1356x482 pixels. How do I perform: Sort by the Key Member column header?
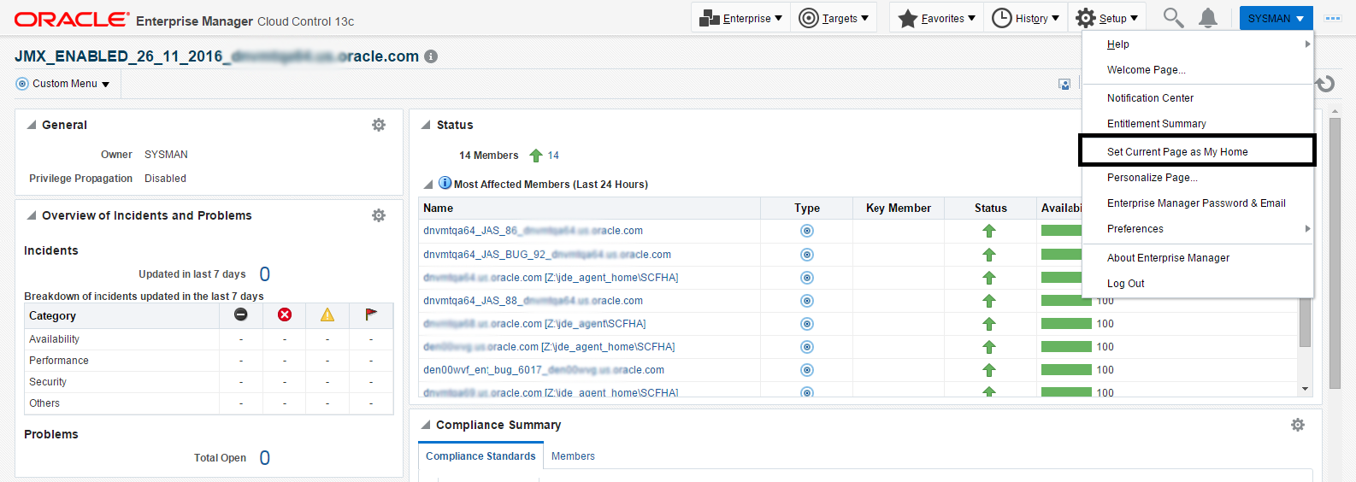[898, 208]
